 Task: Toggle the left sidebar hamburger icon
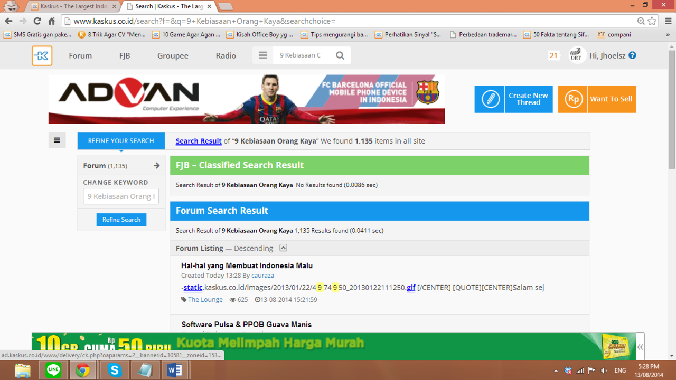point(57,140)
